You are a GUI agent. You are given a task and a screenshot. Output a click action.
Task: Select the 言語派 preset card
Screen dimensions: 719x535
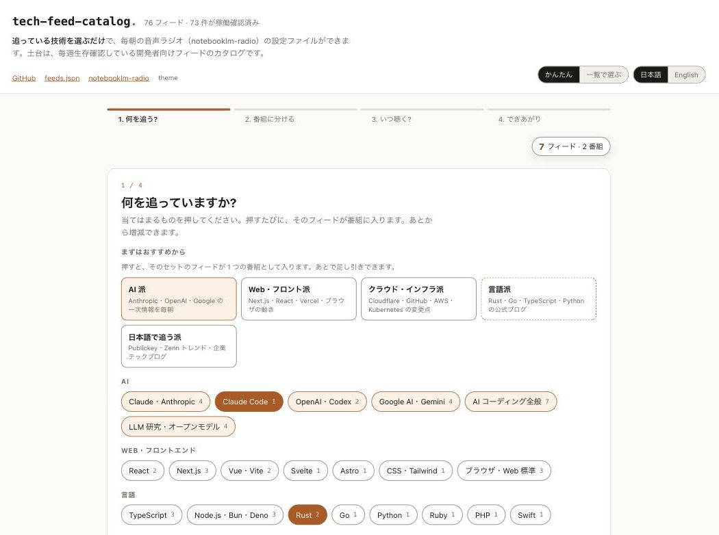(x=538, y=299)
